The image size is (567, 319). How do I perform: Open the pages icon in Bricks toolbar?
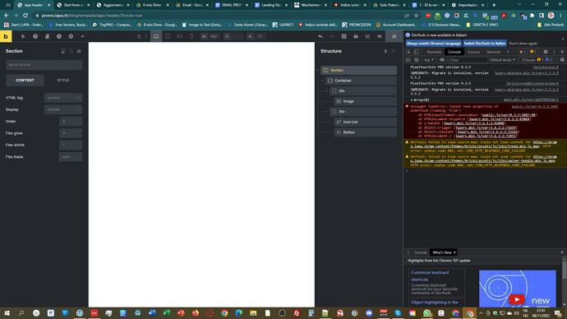pos(48,36)
